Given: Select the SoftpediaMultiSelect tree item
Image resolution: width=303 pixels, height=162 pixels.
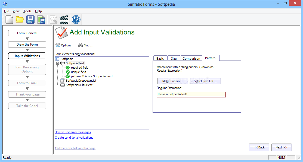Looking at the screenshot, I should coord(79,85).
